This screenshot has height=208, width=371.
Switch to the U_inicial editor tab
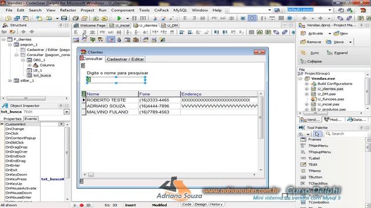click(x=120, y=25)
